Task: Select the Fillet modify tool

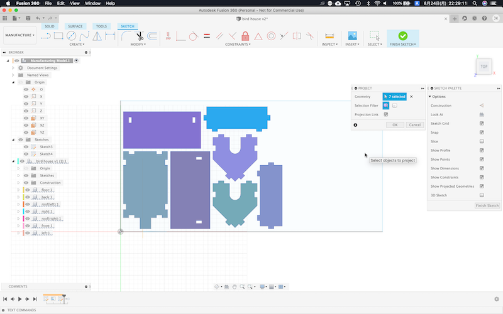Action: tap(125, 36)
